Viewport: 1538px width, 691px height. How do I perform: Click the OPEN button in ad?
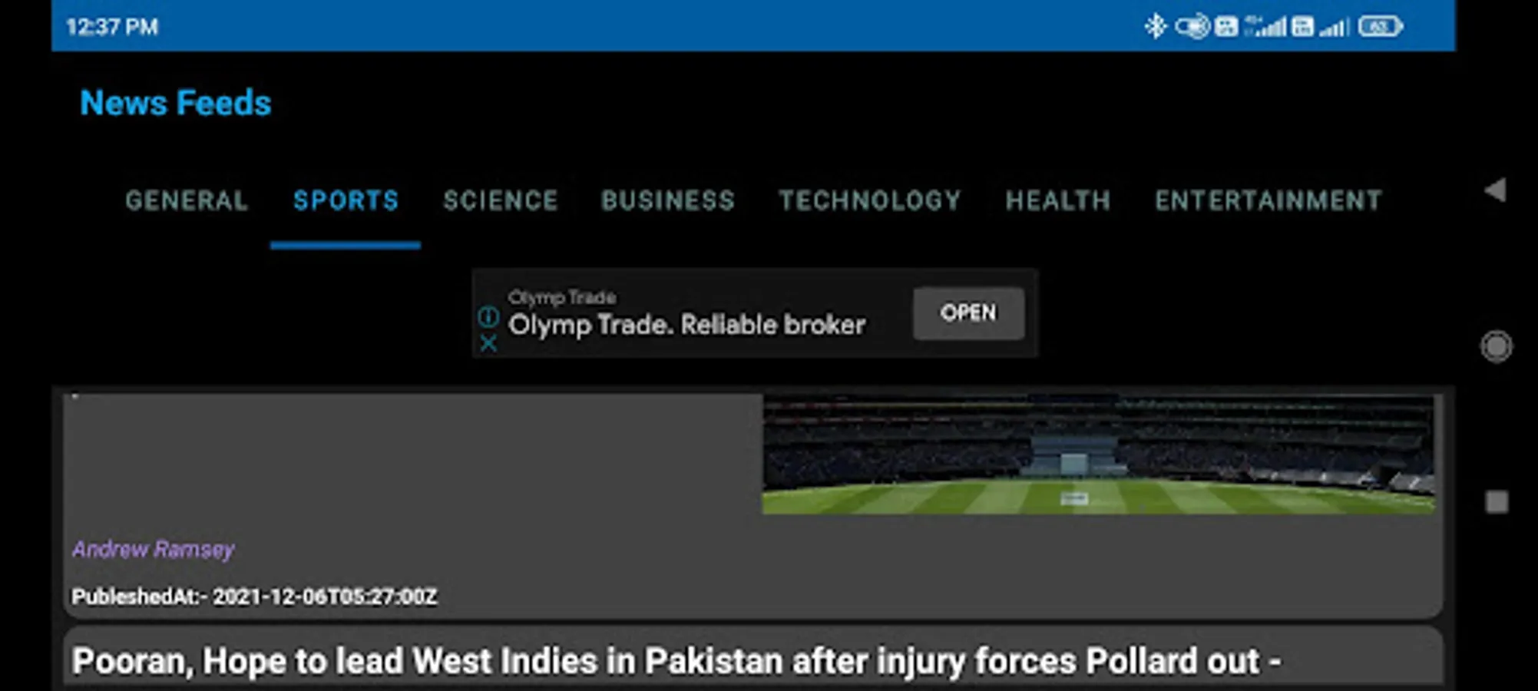[x=968, y=313]
